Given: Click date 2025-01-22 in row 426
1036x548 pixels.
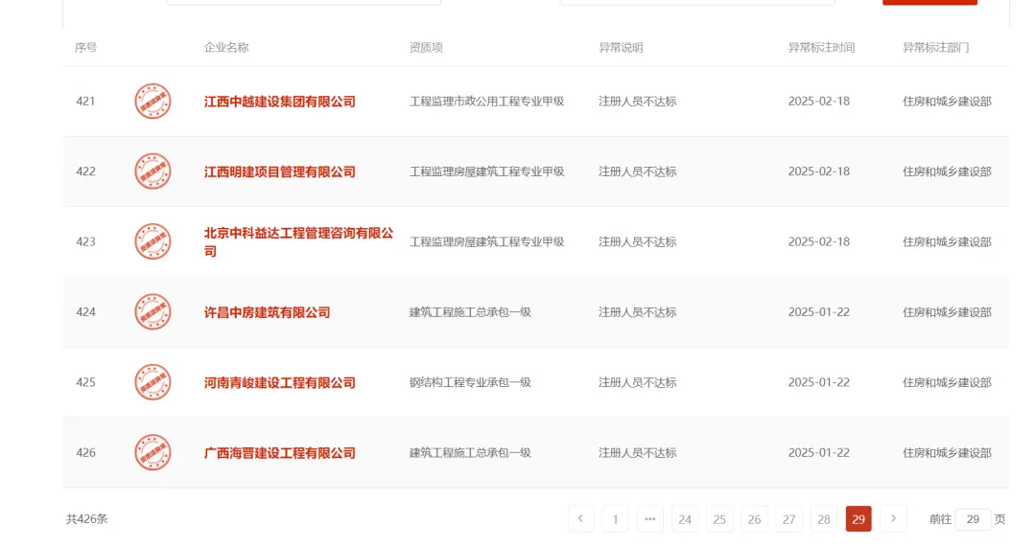Looking at the screenshot, I should pyautogui.click(x=818, y=452).
